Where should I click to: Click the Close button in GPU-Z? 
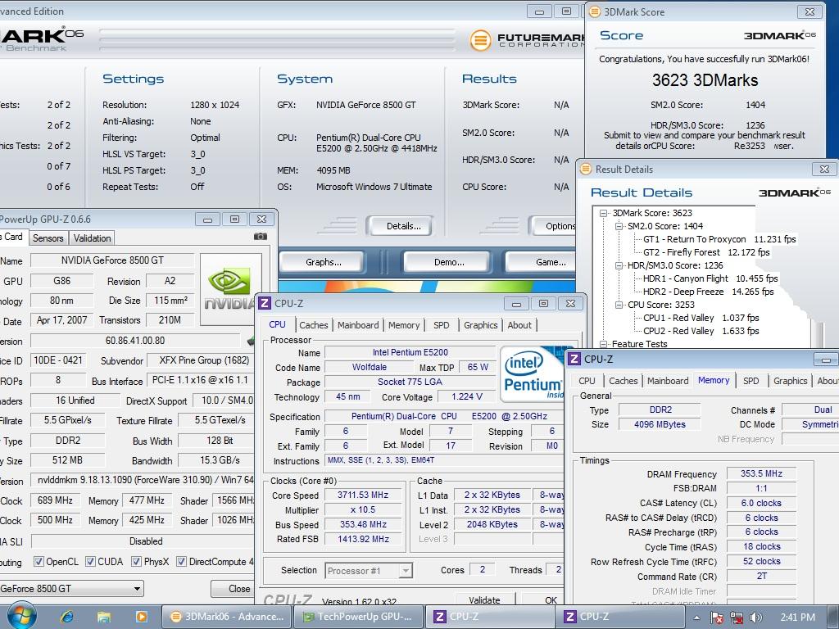pos(234,588)
